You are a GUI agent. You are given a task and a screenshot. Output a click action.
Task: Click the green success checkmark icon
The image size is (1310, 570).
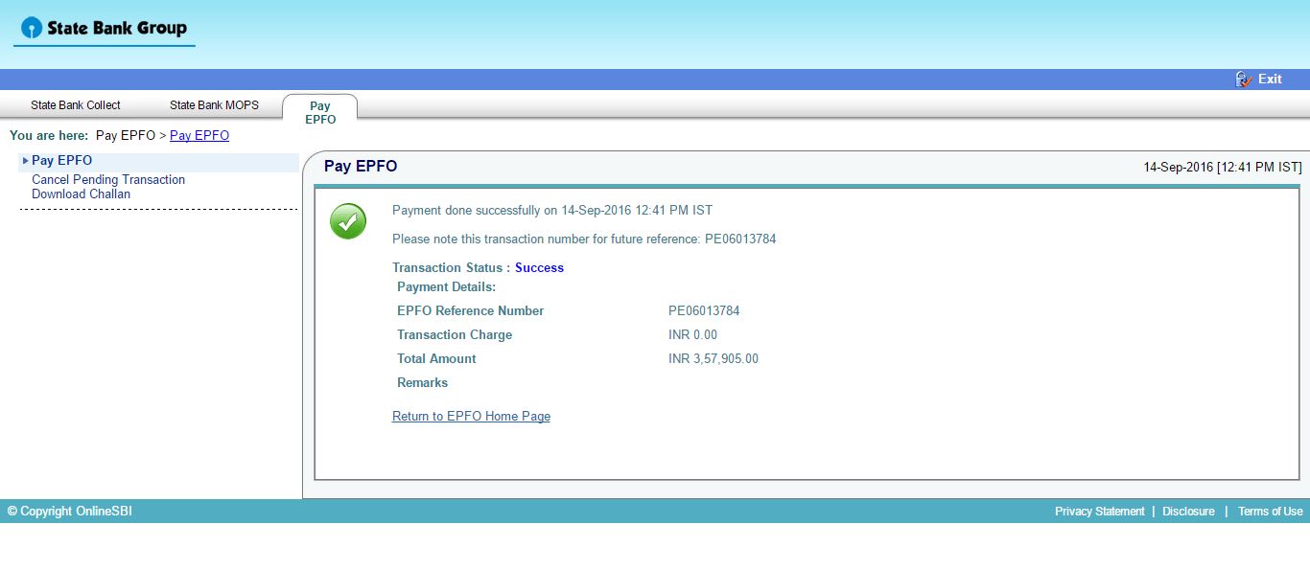[348, 221]
